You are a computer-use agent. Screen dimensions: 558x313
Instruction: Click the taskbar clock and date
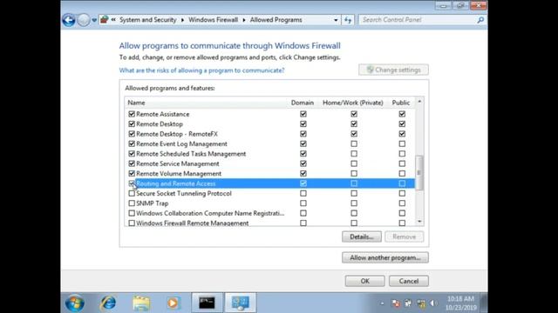tap(460, 303)
